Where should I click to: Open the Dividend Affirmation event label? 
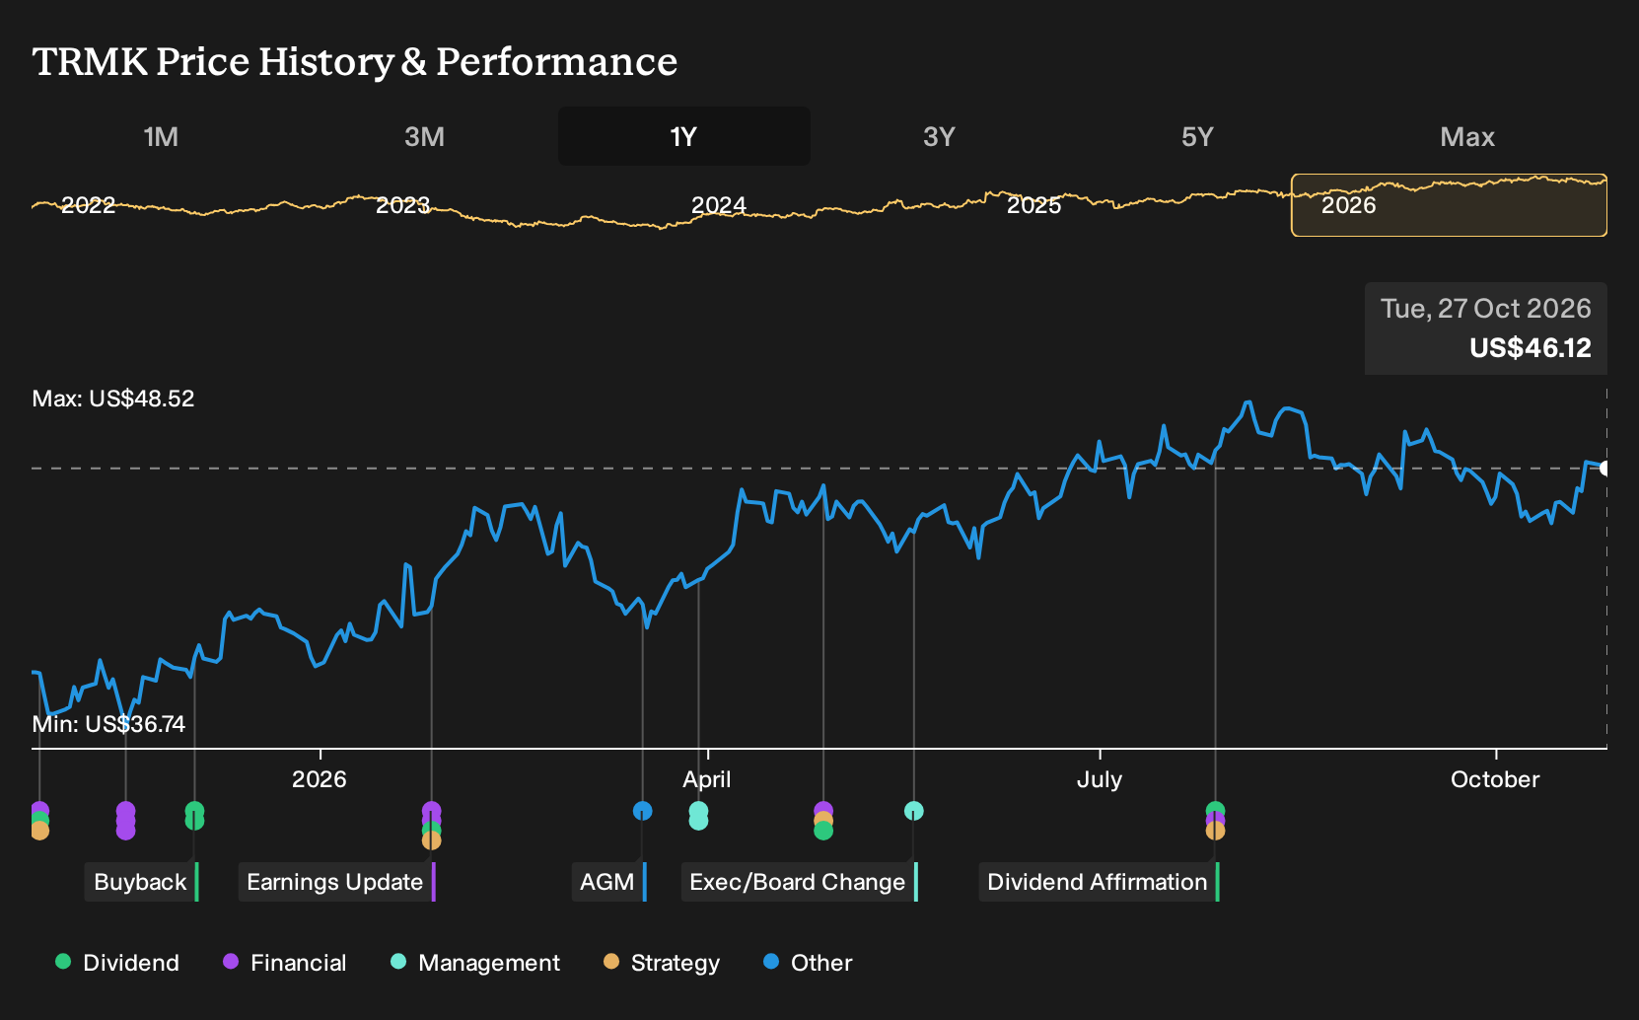pyautogui.click(x=1099, y=882)
